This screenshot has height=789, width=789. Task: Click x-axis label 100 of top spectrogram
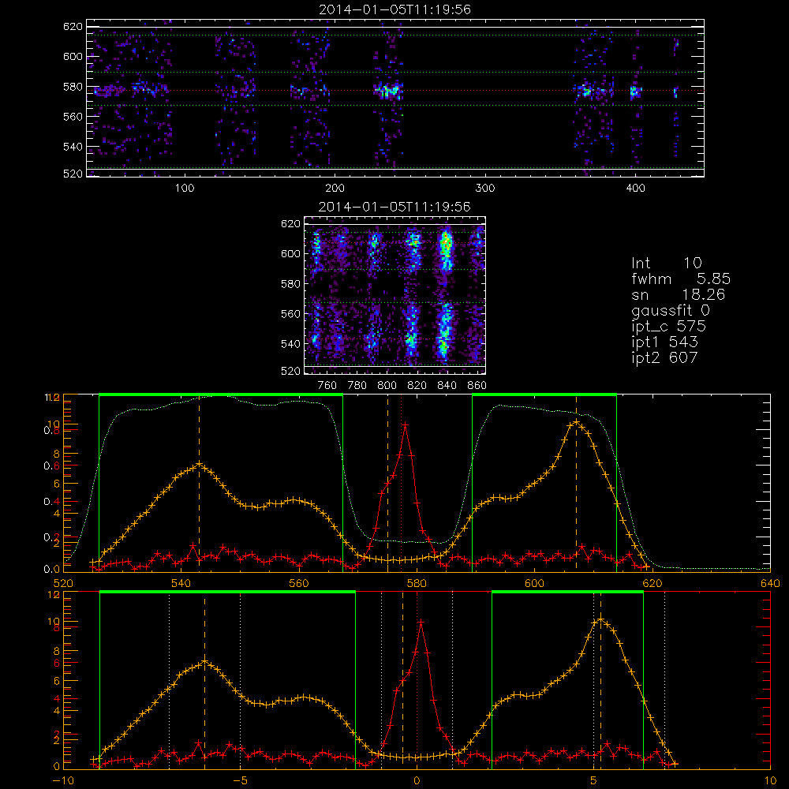[x=185, y=189]
